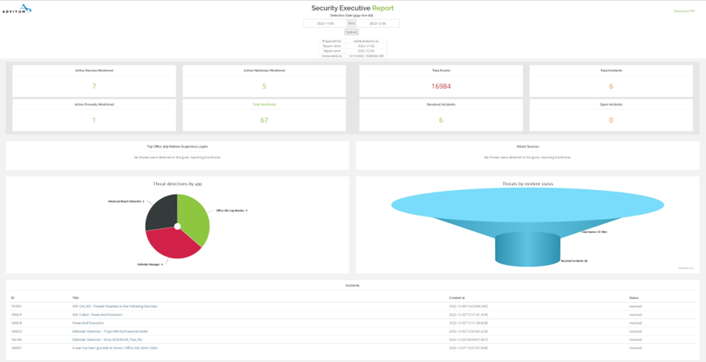
Task: Open the Firewall Disabled SOC CALLED incident
Action: [x=114, y=306]
